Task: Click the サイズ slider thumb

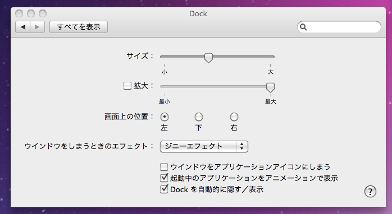Action: tap(208, 58)
